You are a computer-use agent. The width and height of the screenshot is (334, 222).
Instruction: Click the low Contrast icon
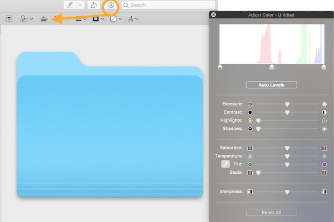250,112
